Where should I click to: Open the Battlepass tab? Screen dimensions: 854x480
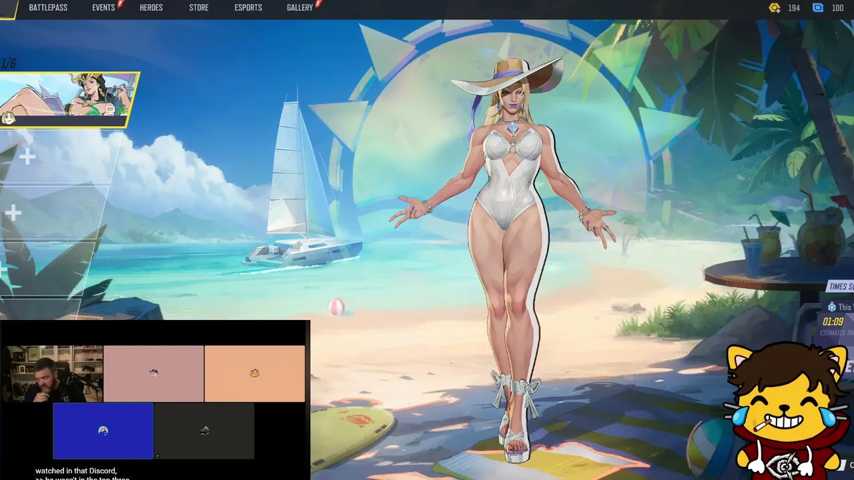coord(48,8)
